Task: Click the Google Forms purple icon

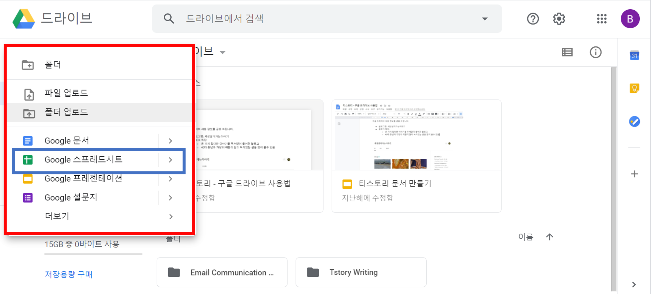Action: pyautogui.click(x=28, y=198)
